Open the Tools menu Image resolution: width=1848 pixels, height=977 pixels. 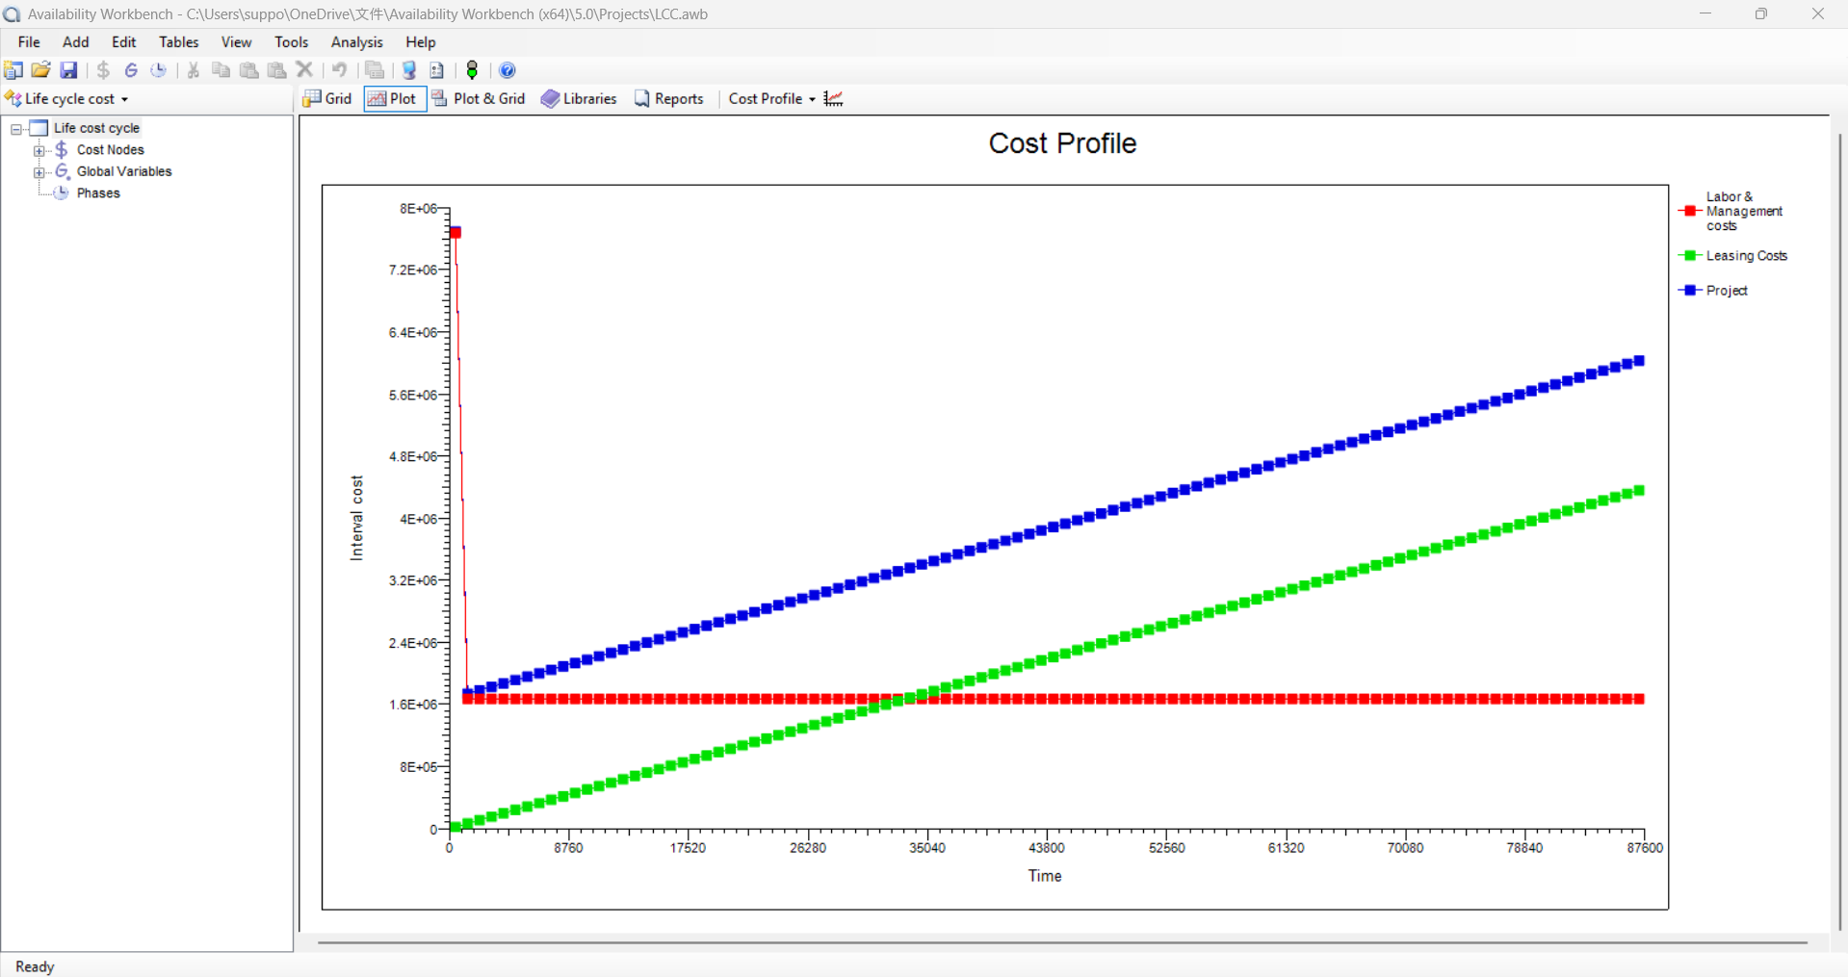click(291, 42)
